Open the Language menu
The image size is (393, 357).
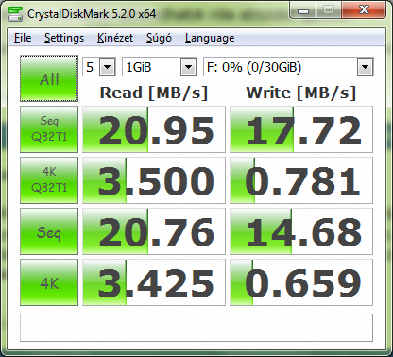click(210, 38)
